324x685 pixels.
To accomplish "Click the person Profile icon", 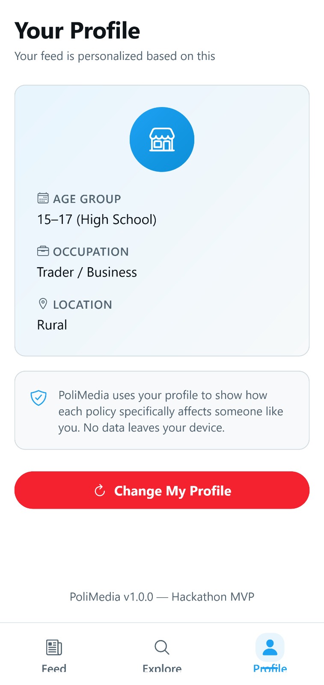I will click(270, 647).
